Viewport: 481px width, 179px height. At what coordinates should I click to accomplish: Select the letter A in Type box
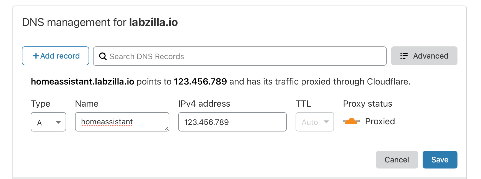pos(40,122)
